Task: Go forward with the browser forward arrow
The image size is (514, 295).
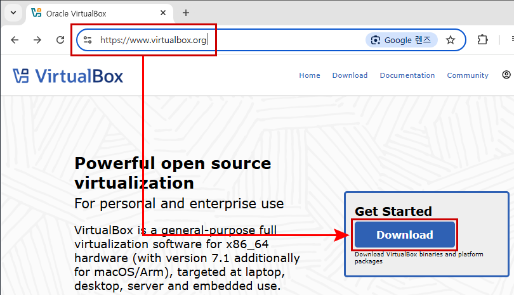Action: pyautogui.click(x=37, y=40)
